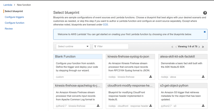214x111 pixels.
Task: Click the 'Viewing 1-9 of 78' text
Action: (188, 46)
